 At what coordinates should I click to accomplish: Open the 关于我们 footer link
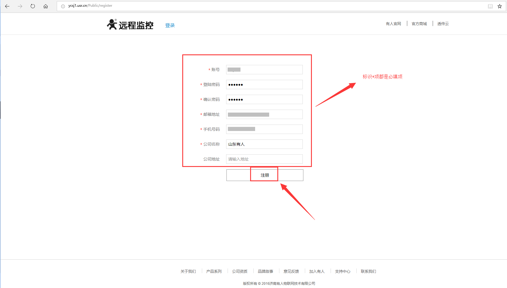tap(188, 271)
